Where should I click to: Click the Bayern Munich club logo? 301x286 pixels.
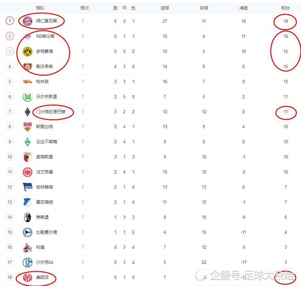[x=28, y=21]
